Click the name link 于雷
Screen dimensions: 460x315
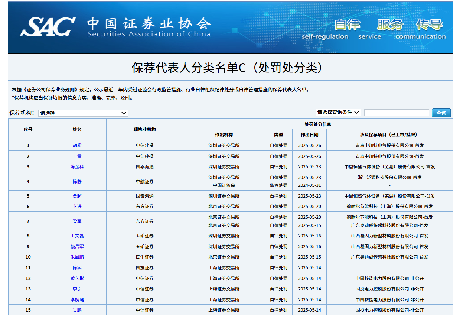[77, 156]
